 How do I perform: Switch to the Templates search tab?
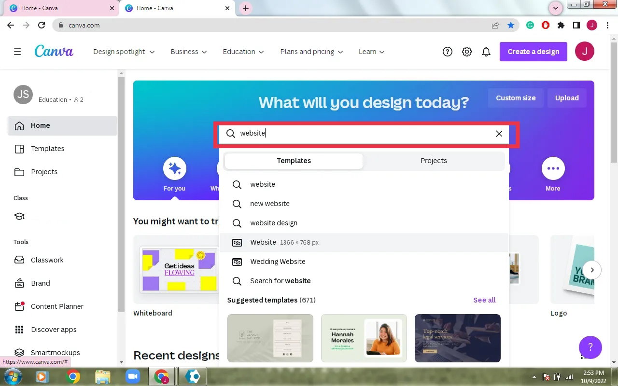tap(294, 161)
